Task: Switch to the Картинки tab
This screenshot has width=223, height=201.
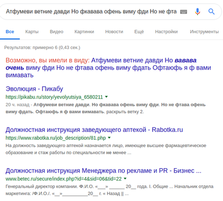Action: tap(84, 32)
